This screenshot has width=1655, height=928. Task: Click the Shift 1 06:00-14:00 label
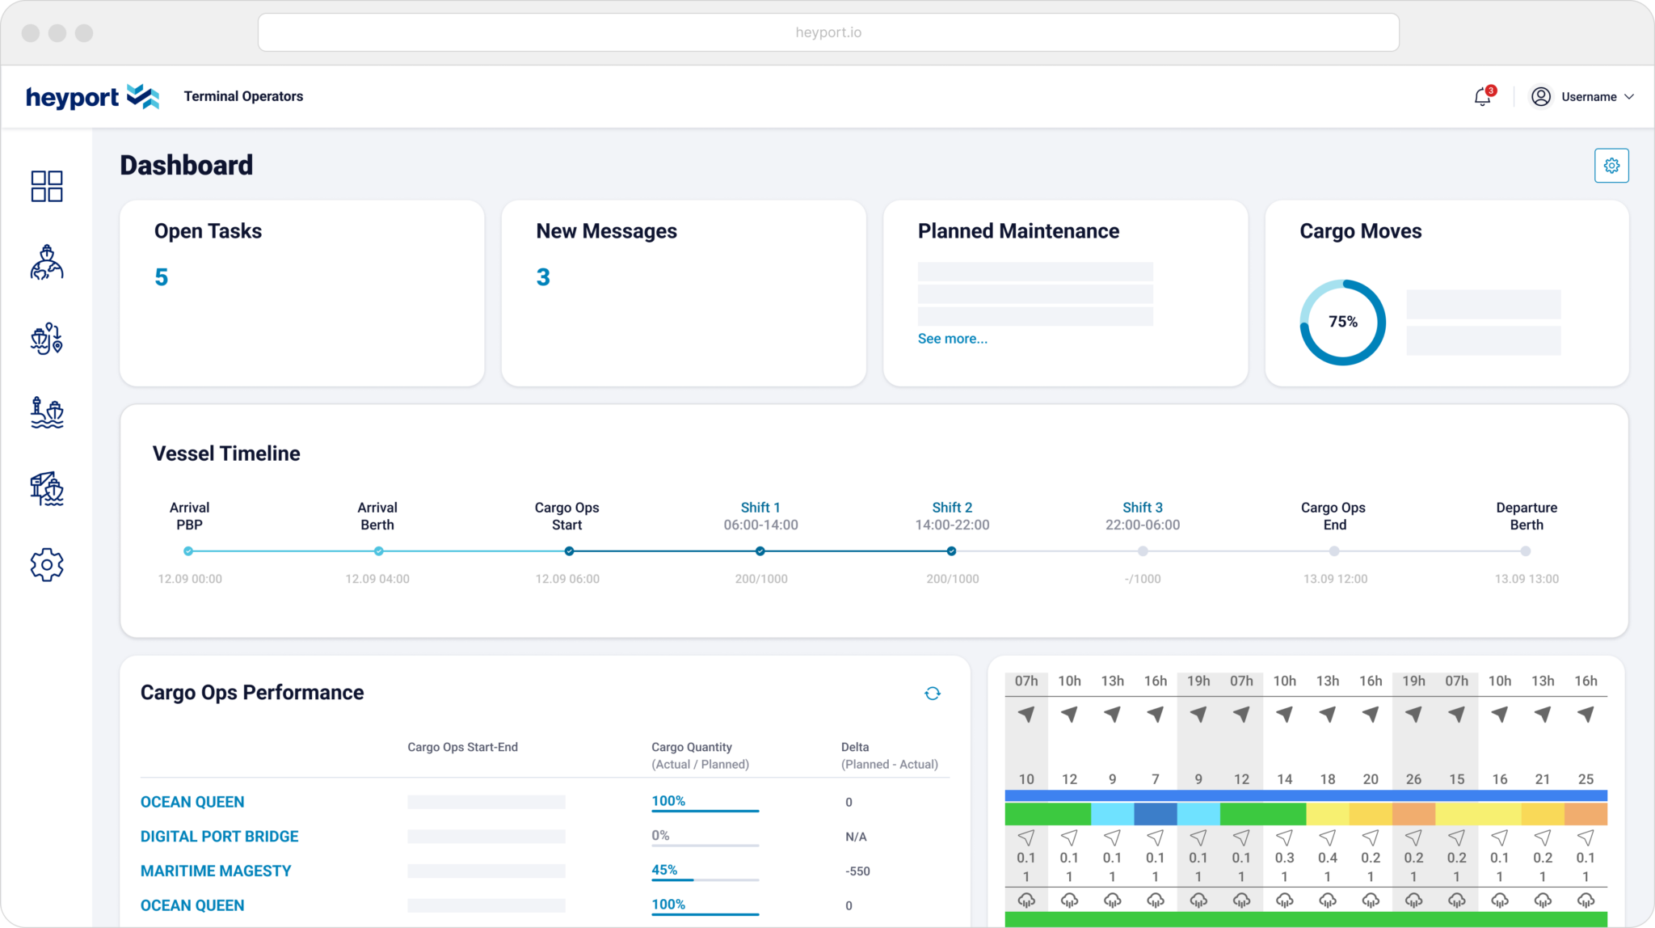coord(760,516)
